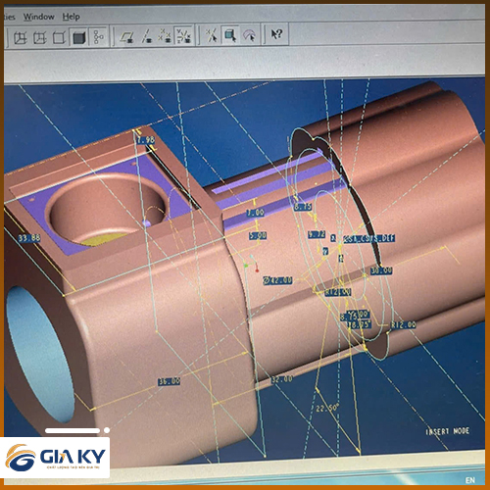Open the Help menu

[72, 17]
